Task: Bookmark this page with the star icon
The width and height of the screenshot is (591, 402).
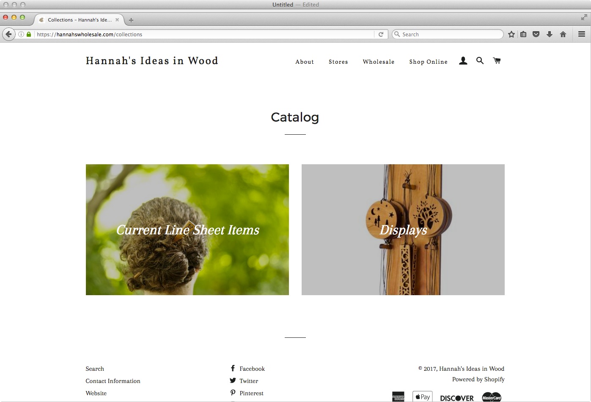Action: [511, 34]
